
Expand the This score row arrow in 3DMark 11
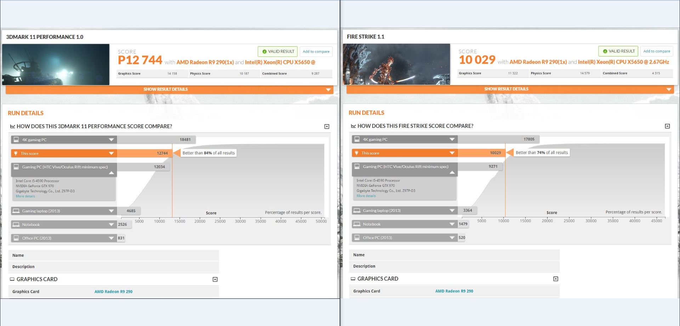(111, 153)
